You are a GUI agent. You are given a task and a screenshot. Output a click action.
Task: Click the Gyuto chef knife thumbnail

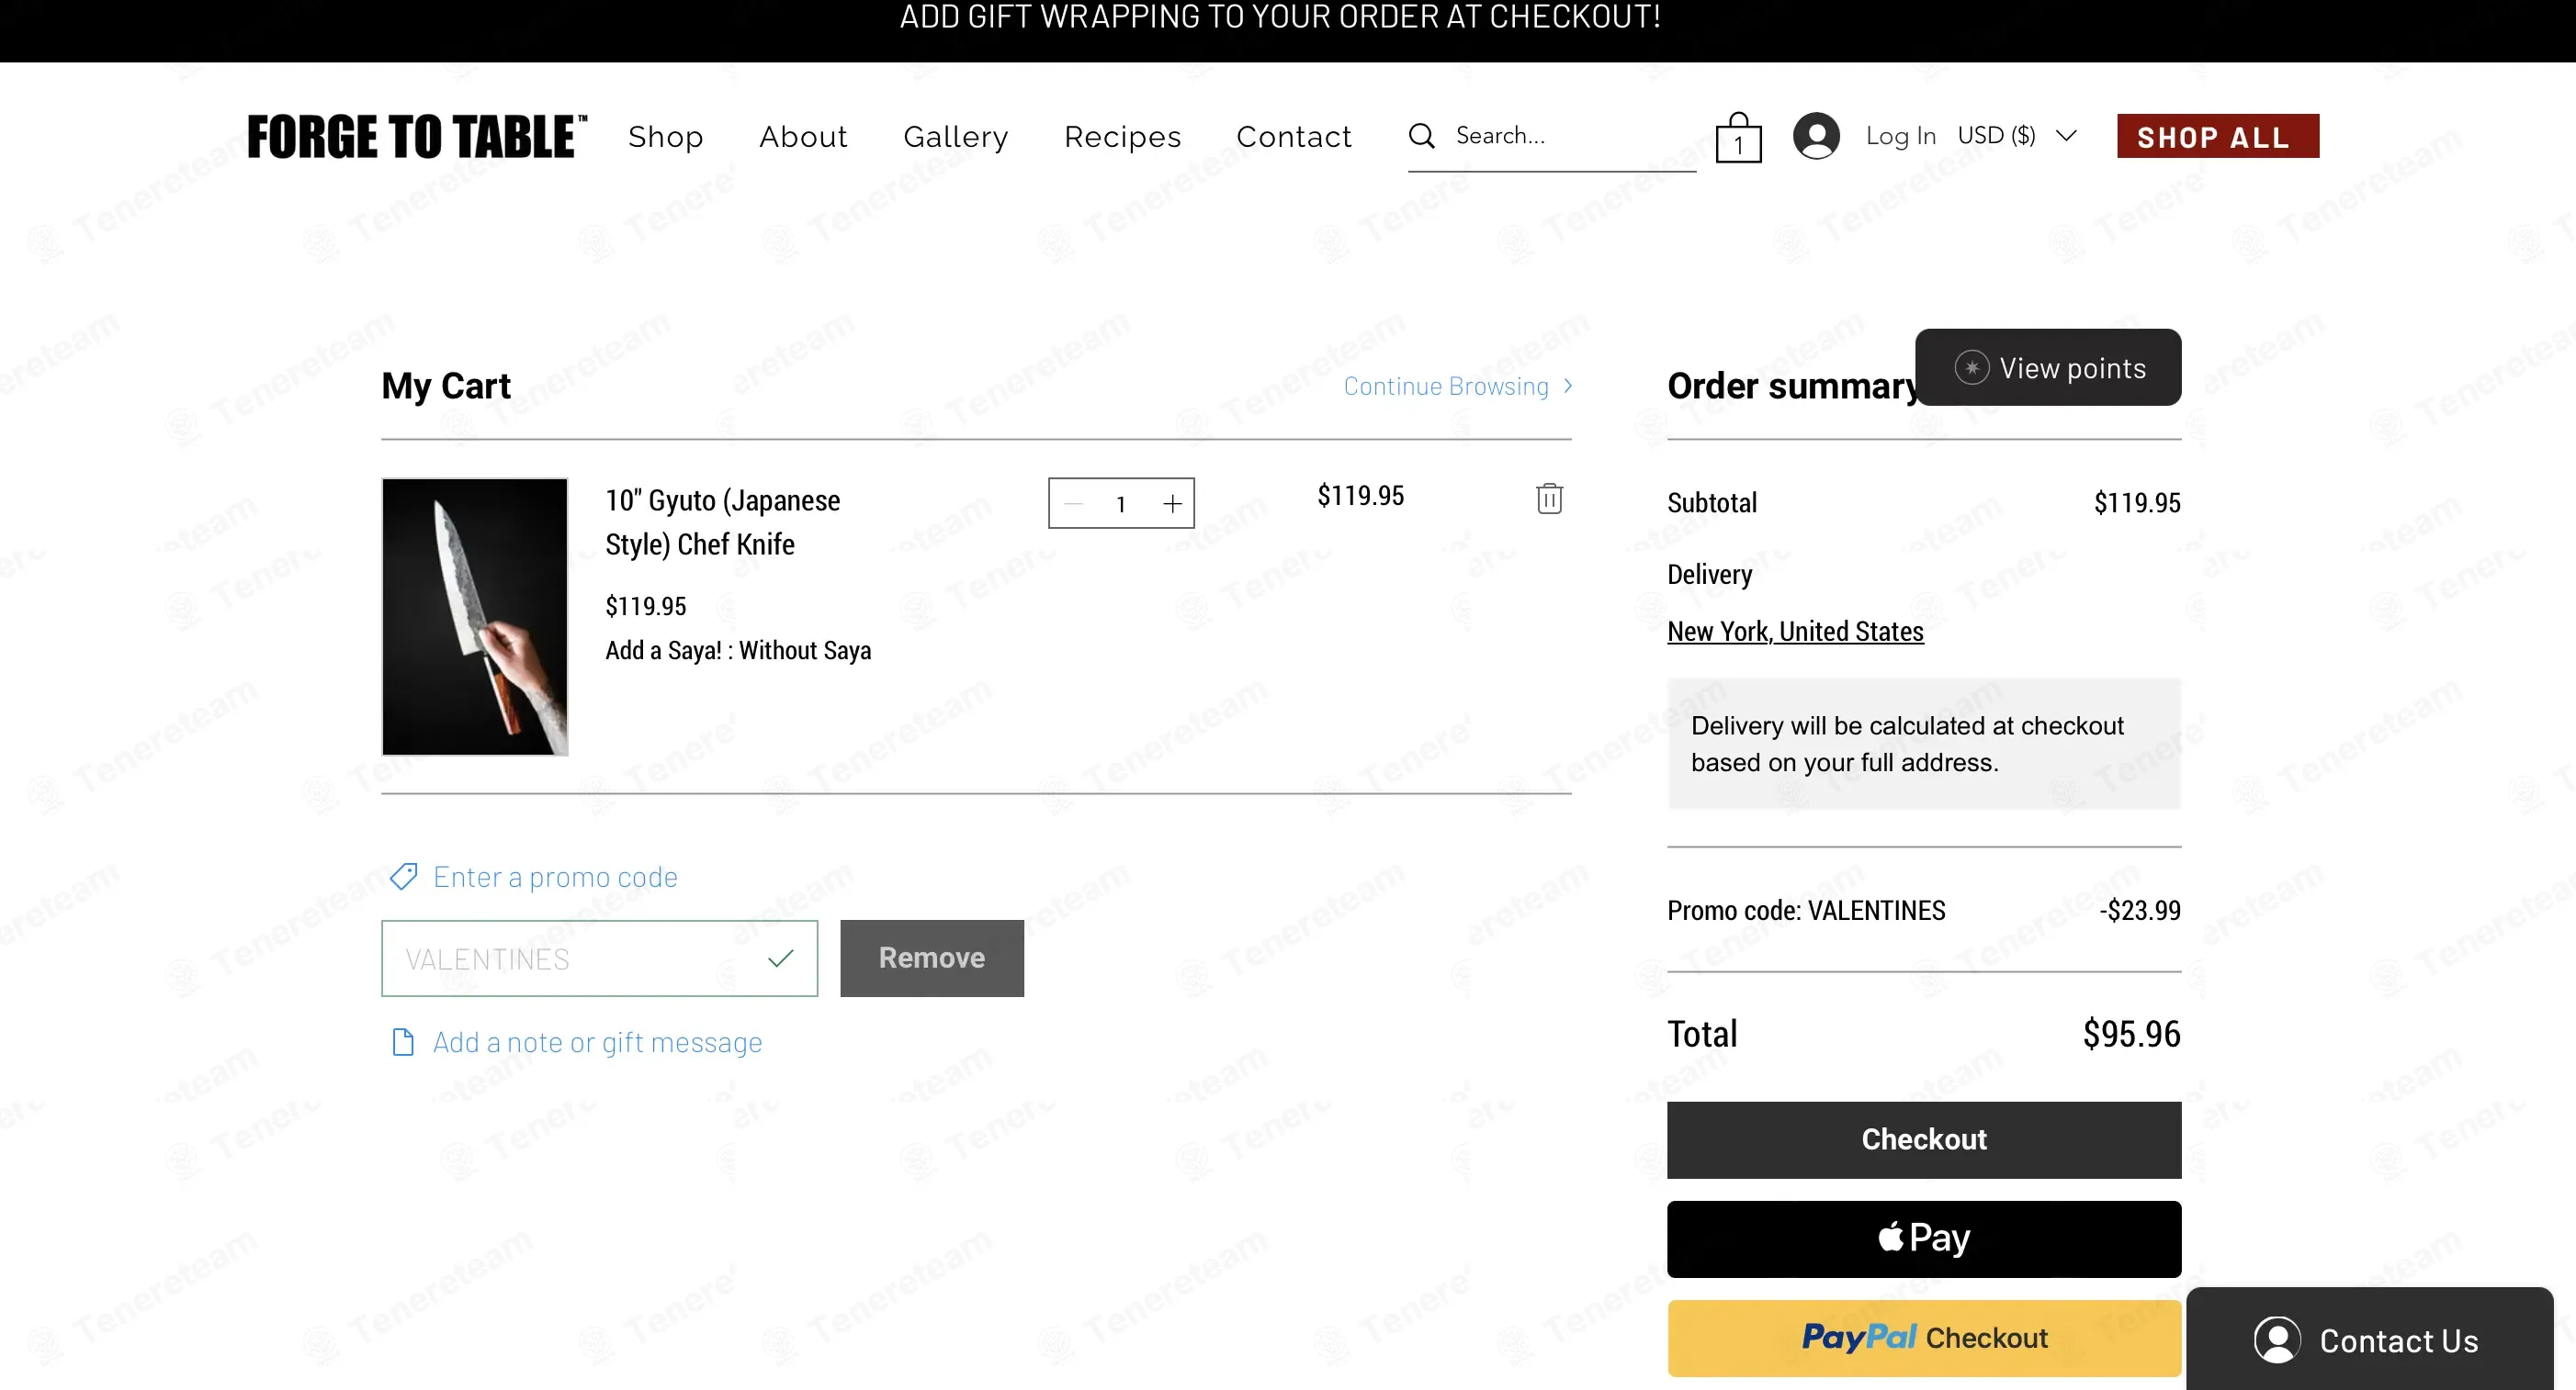[x=475, y=617]
